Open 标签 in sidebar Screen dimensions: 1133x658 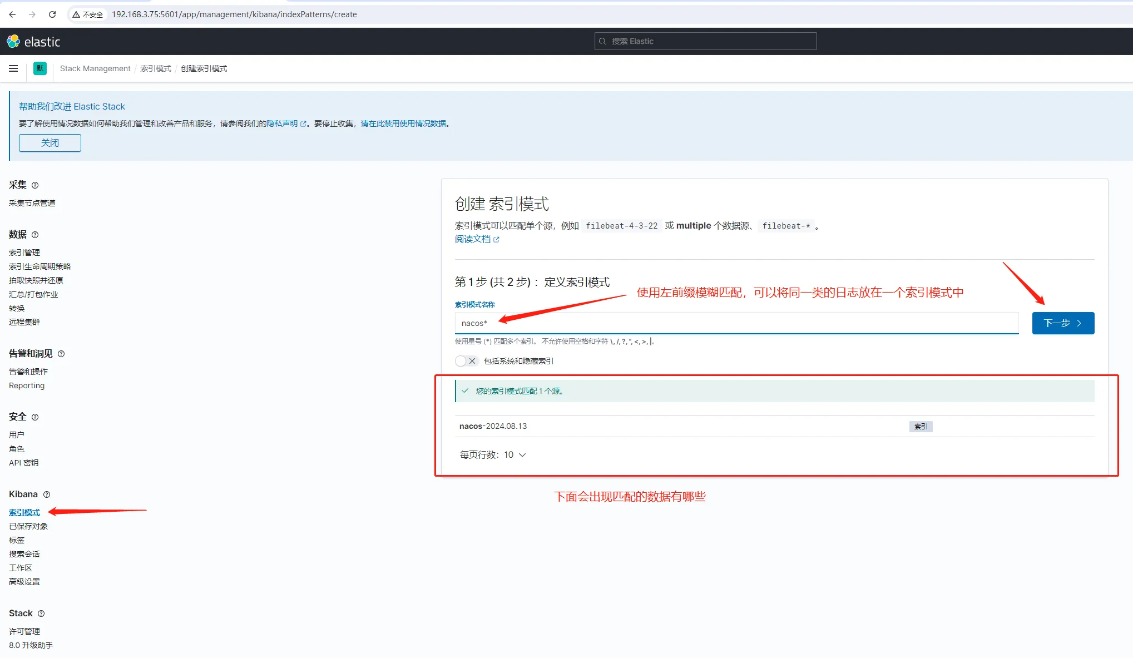[17, 540]
